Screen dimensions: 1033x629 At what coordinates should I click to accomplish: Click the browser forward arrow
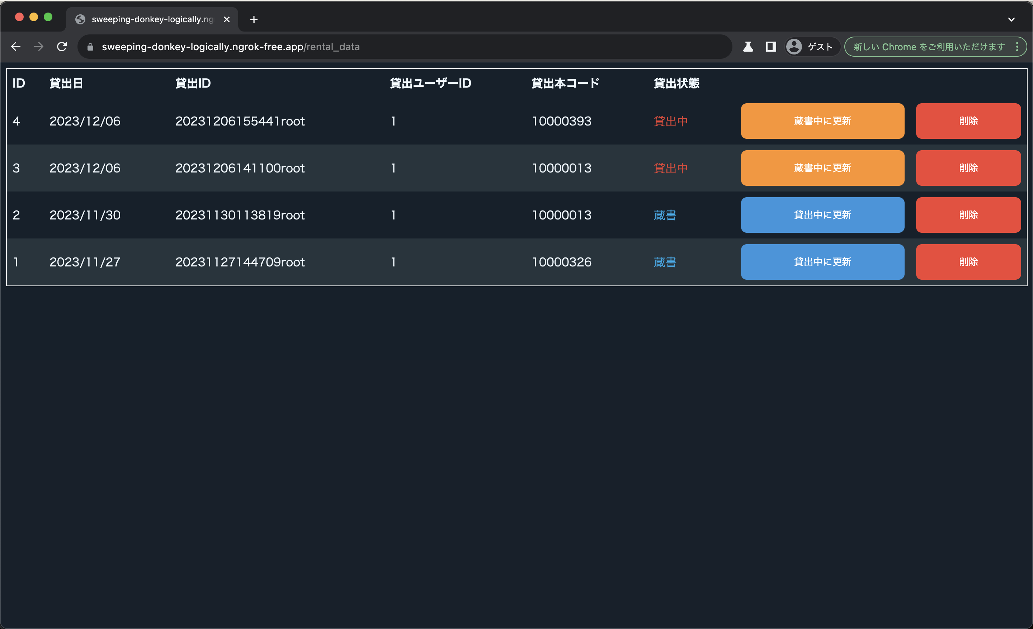(x=39, y=47)
